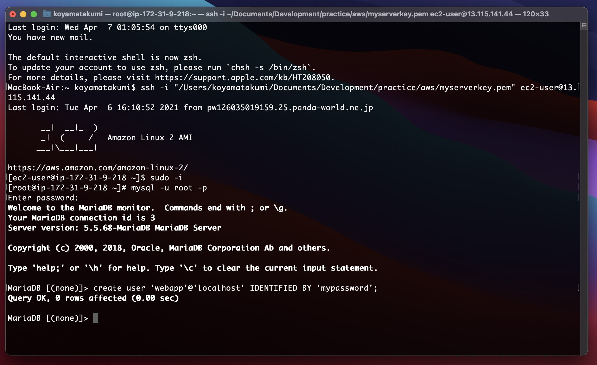Click the right bracket mark beside create user line

click(x=578, y=287)
